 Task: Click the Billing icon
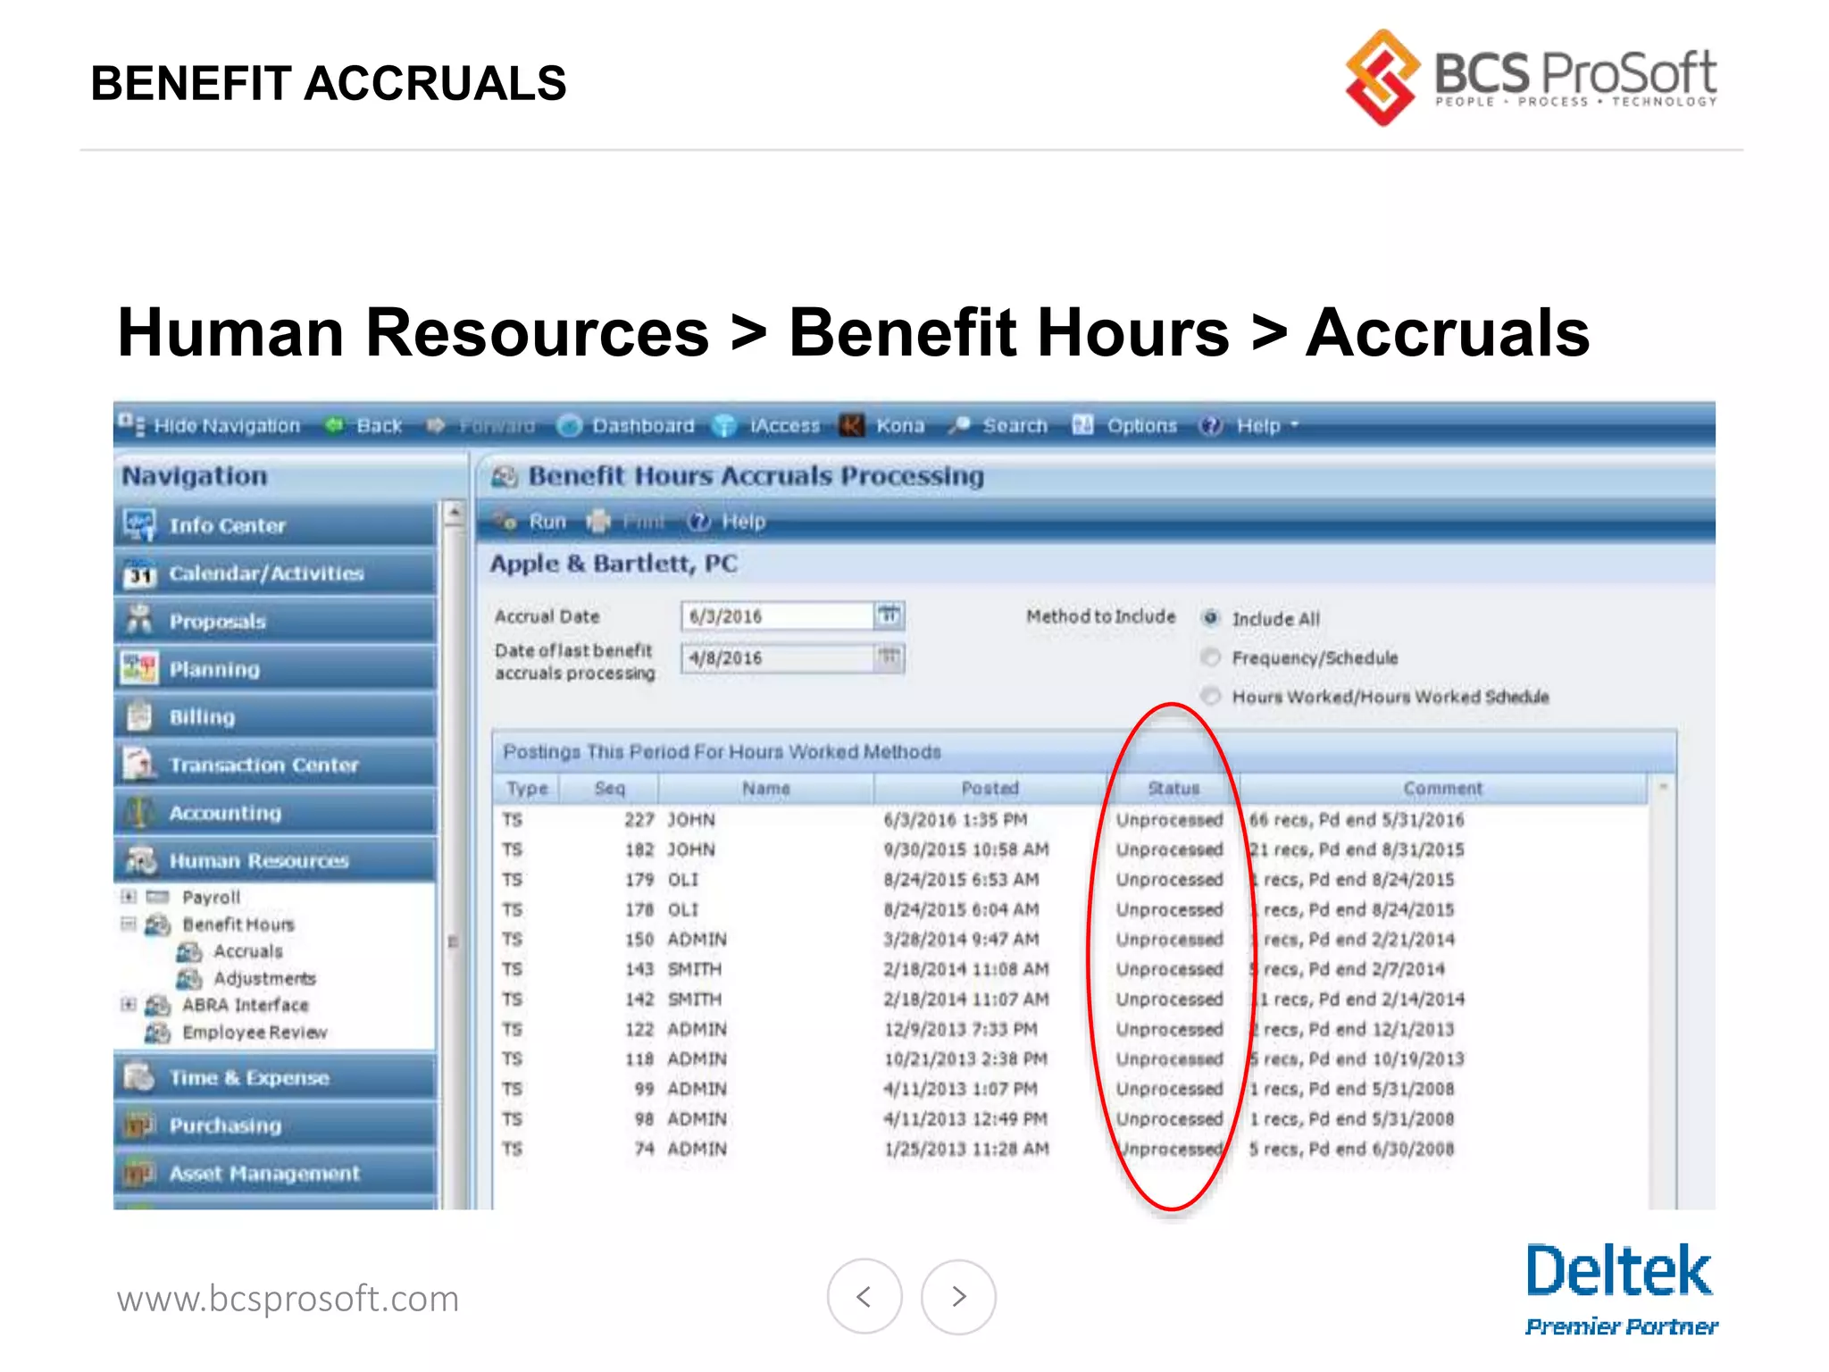point(139,715)
